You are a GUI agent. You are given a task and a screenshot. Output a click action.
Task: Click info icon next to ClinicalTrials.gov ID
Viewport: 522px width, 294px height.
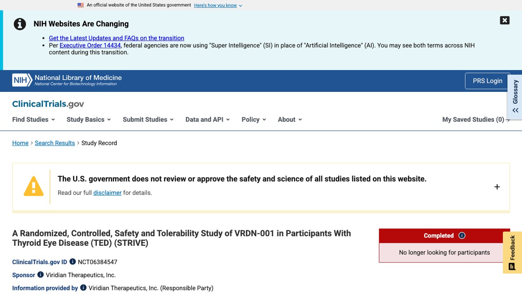click(73, 262)
